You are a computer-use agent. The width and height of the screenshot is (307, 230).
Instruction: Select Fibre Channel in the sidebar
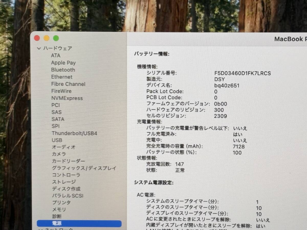[x=68, y=84]
